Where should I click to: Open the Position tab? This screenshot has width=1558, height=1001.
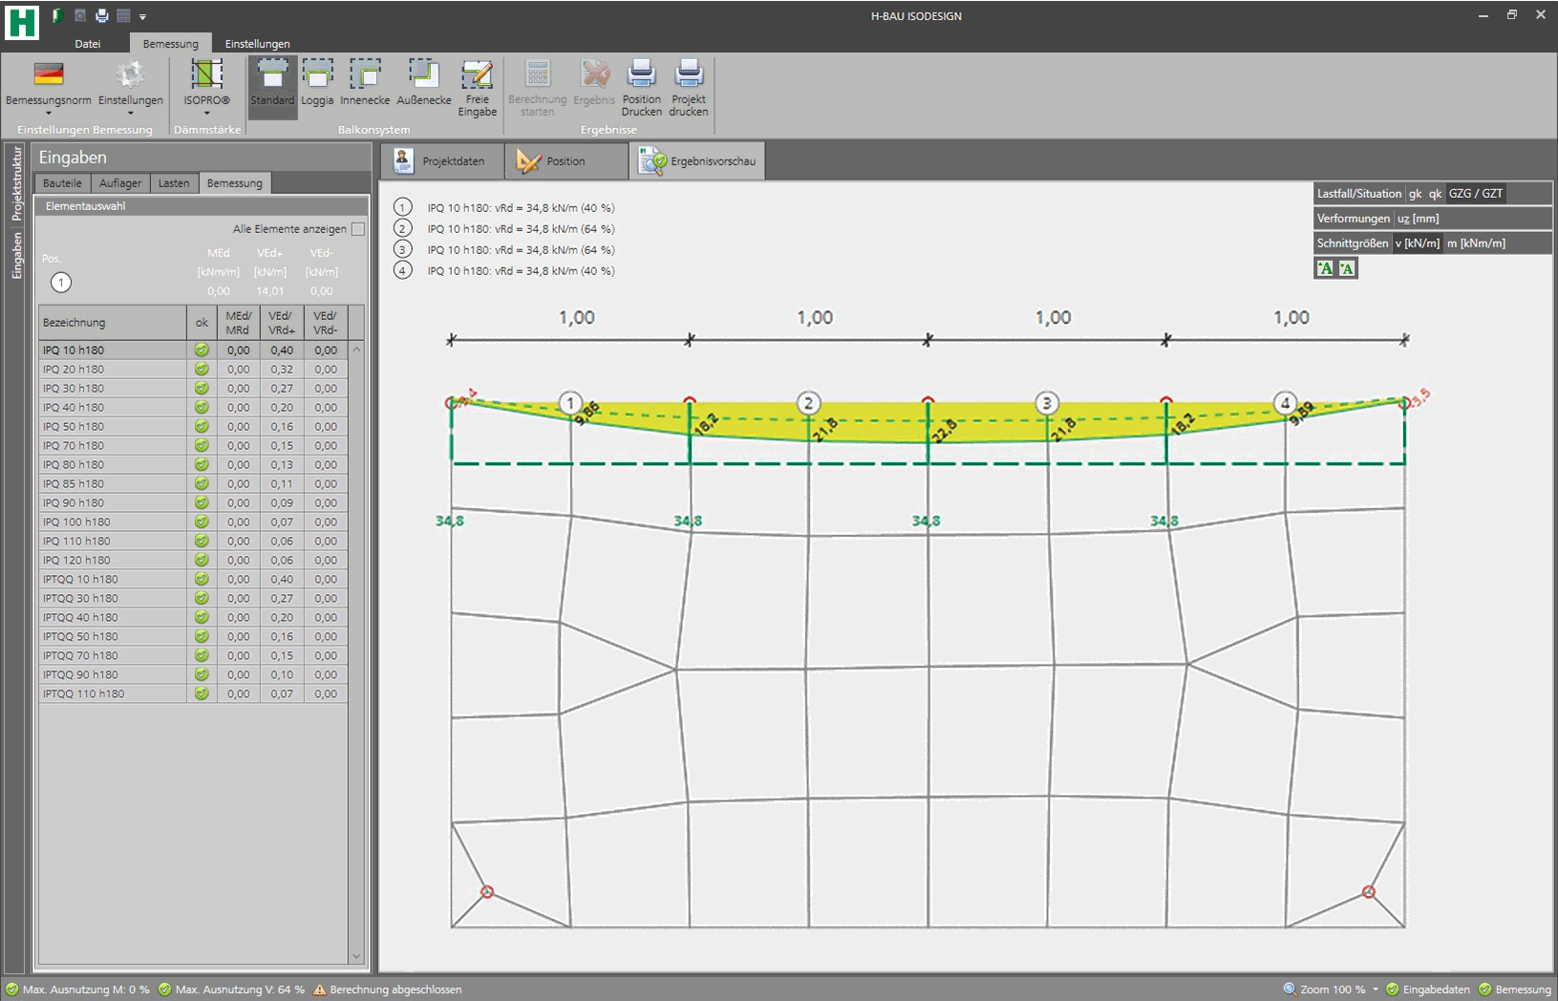click(567, 161)
